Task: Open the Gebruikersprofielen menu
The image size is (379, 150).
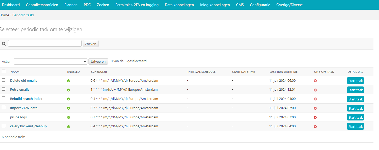Action: click(42, 5)
